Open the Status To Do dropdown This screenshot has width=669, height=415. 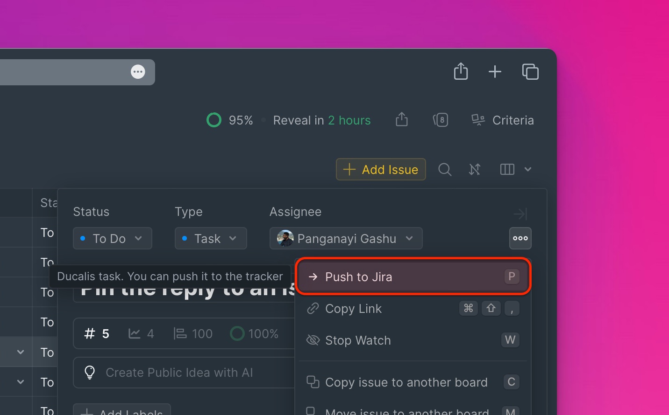[112, 238]
